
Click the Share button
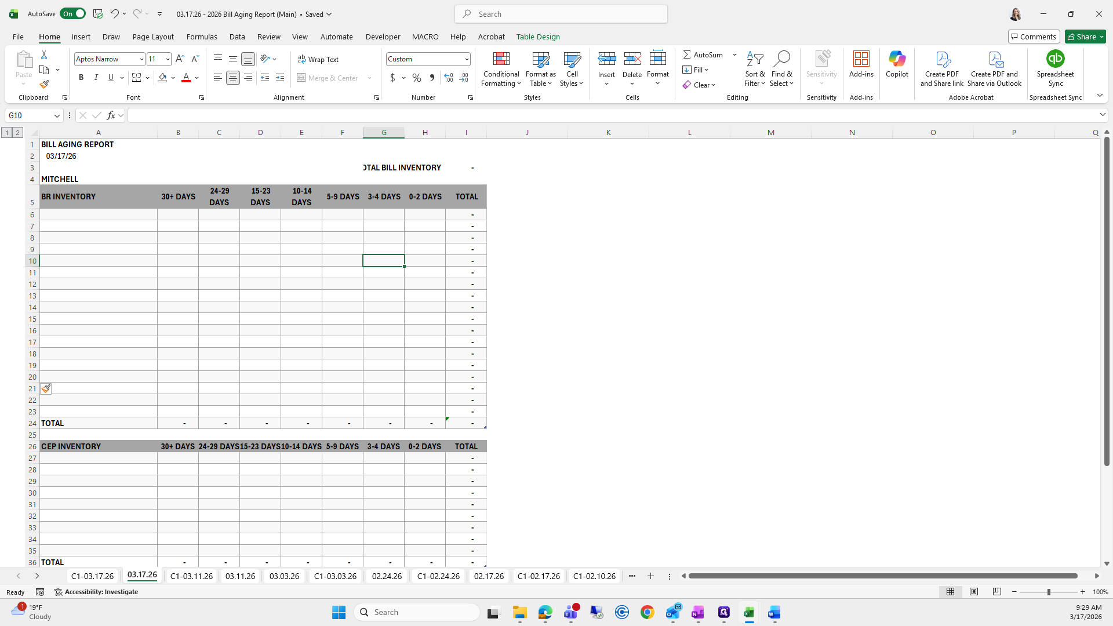coord(1085,37)
